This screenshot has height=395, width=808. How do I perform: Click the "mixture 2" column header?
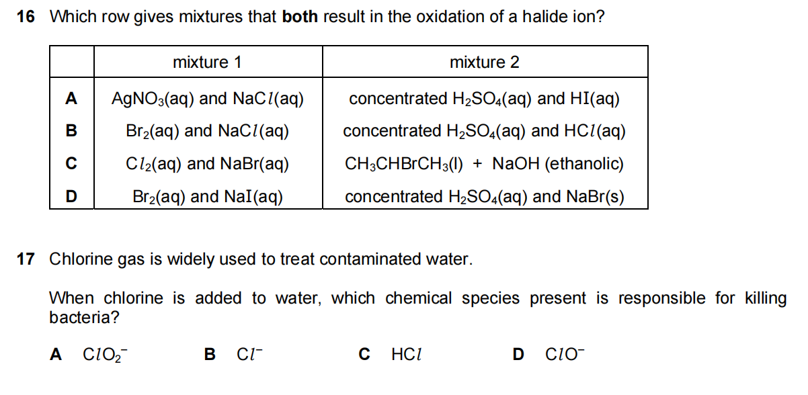pos(484,62)
